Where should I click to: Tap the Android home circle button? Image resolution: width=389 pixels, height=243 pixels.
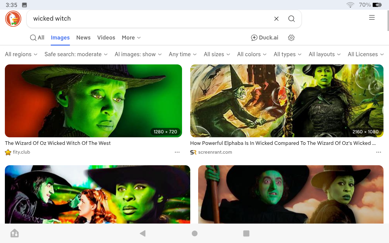click(x=195, y=233)
